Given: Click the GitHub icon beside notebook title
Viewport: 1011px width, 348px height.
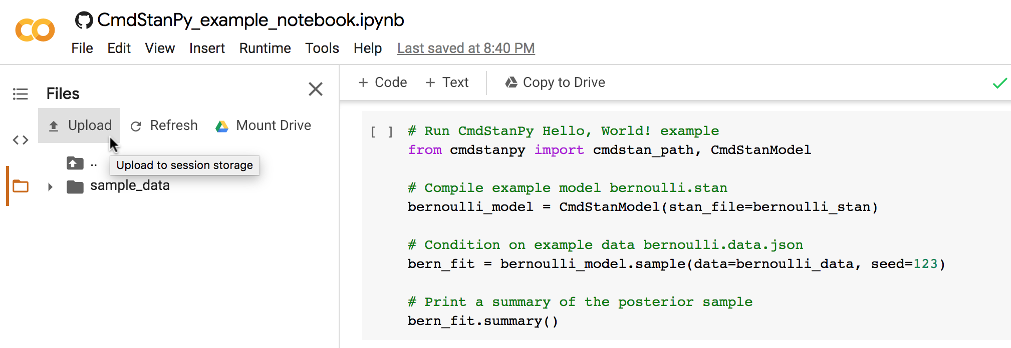Looking at the screenshot, I should pos(84,20).
